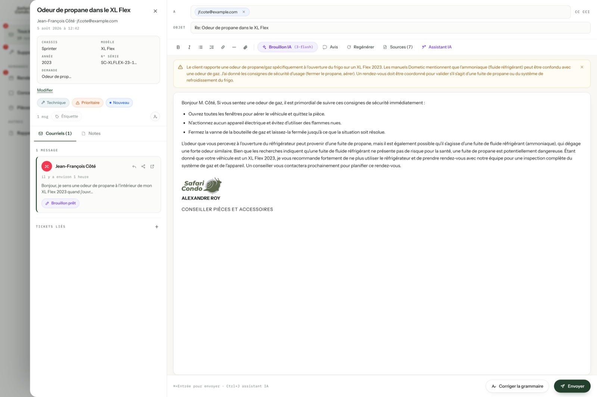Focus the recipient field
The image size is (597, 397).
pyautogui.click(x=381, y=12)
